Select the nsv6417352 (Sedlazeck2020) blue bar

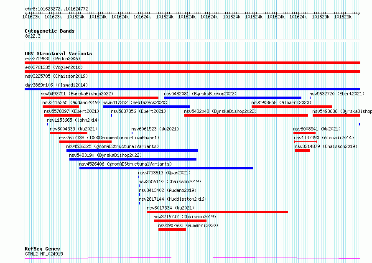[146, 107]
